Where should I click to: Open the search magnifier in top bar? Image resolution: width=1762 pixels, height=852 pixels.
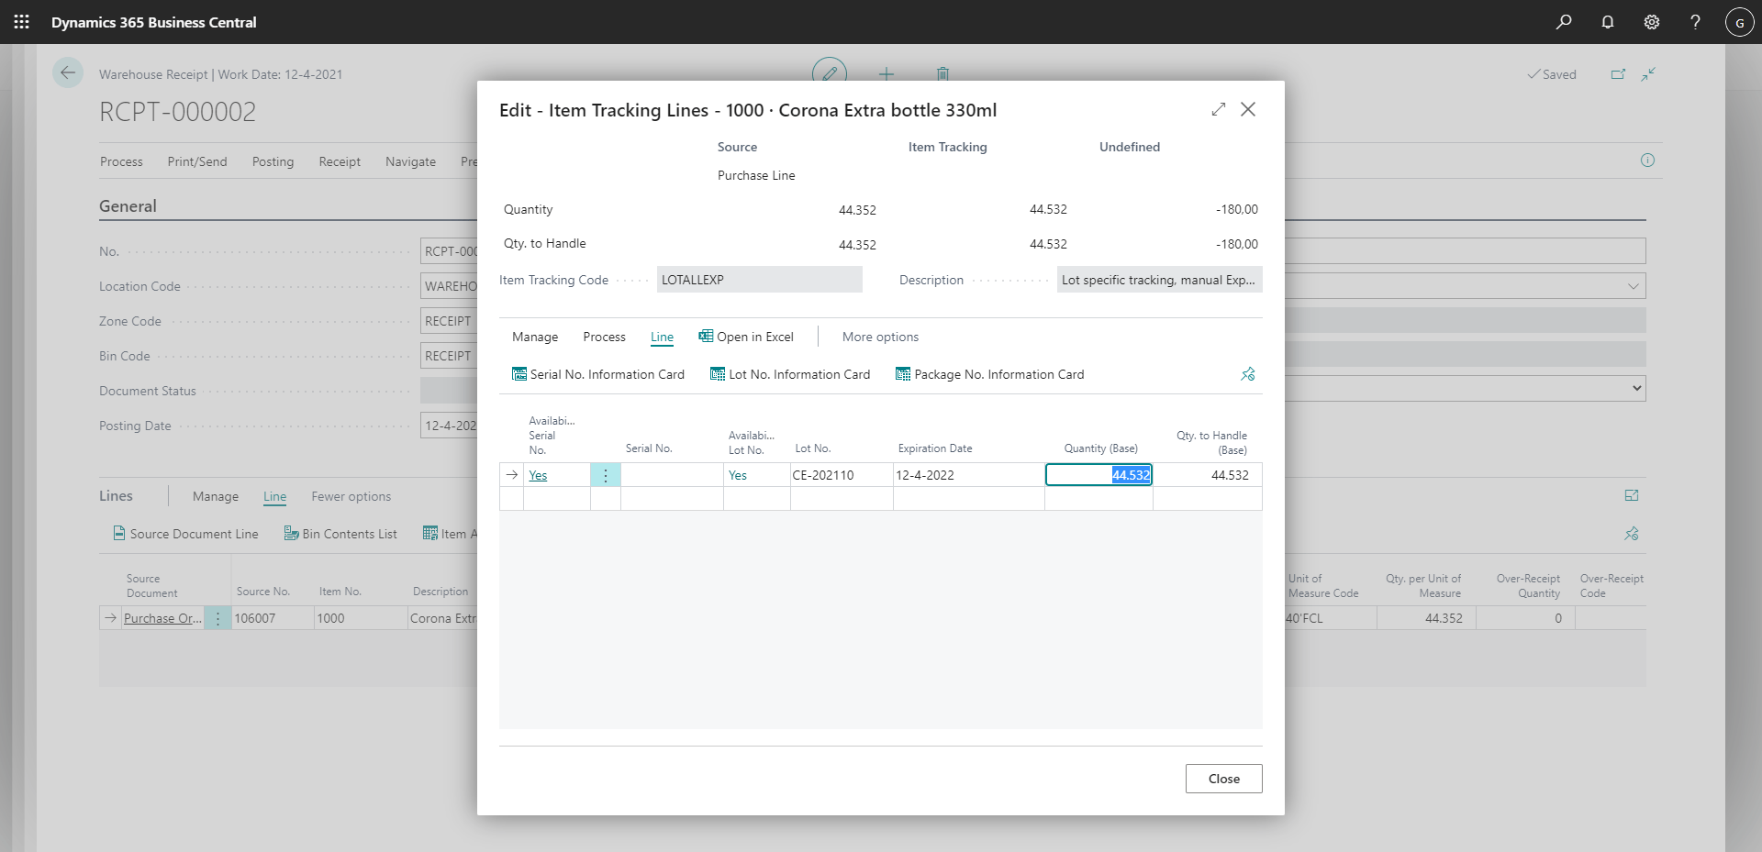[1564, 22]
